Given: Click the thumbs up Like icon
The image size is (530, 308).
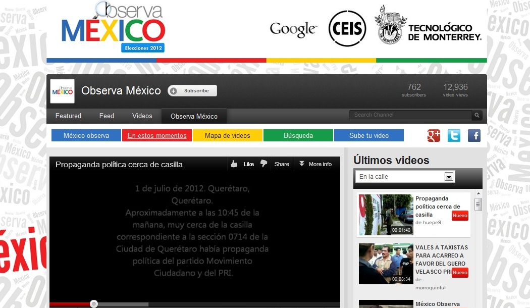Looking at the screenshot, I should pos(234,164).
